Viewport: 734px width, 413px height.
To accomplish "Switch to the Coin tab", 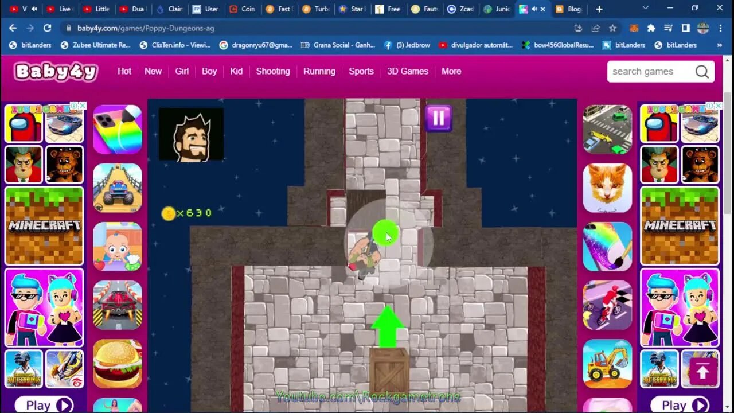I will (243, 9).
